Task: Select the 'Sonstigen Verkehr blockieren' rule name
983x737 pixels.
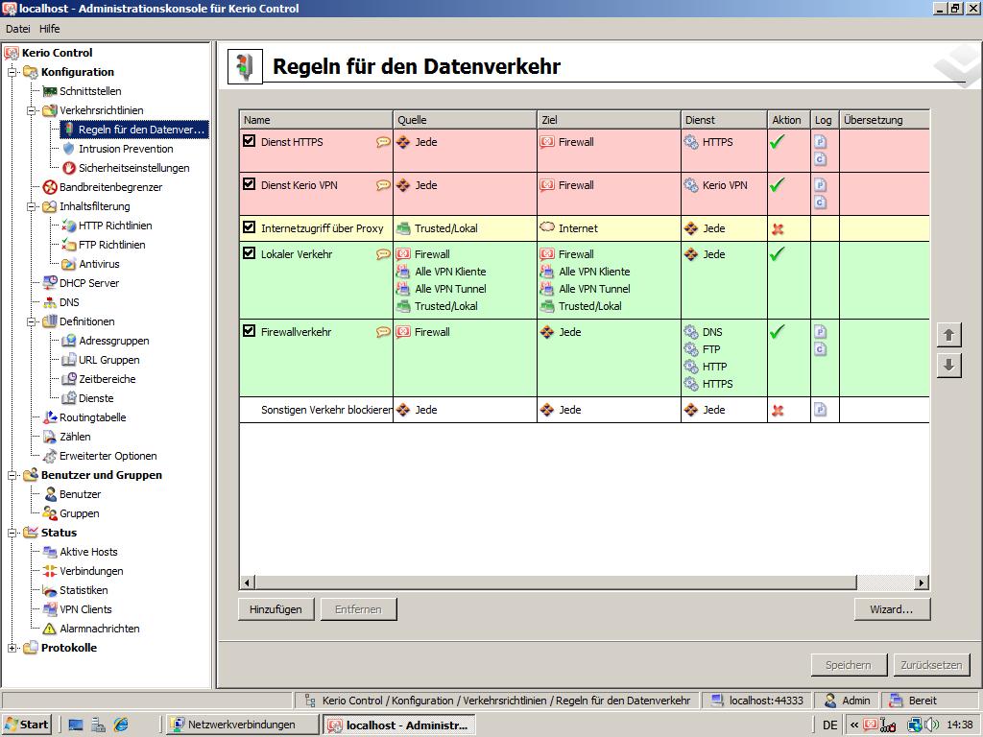Action: (326, 410)
